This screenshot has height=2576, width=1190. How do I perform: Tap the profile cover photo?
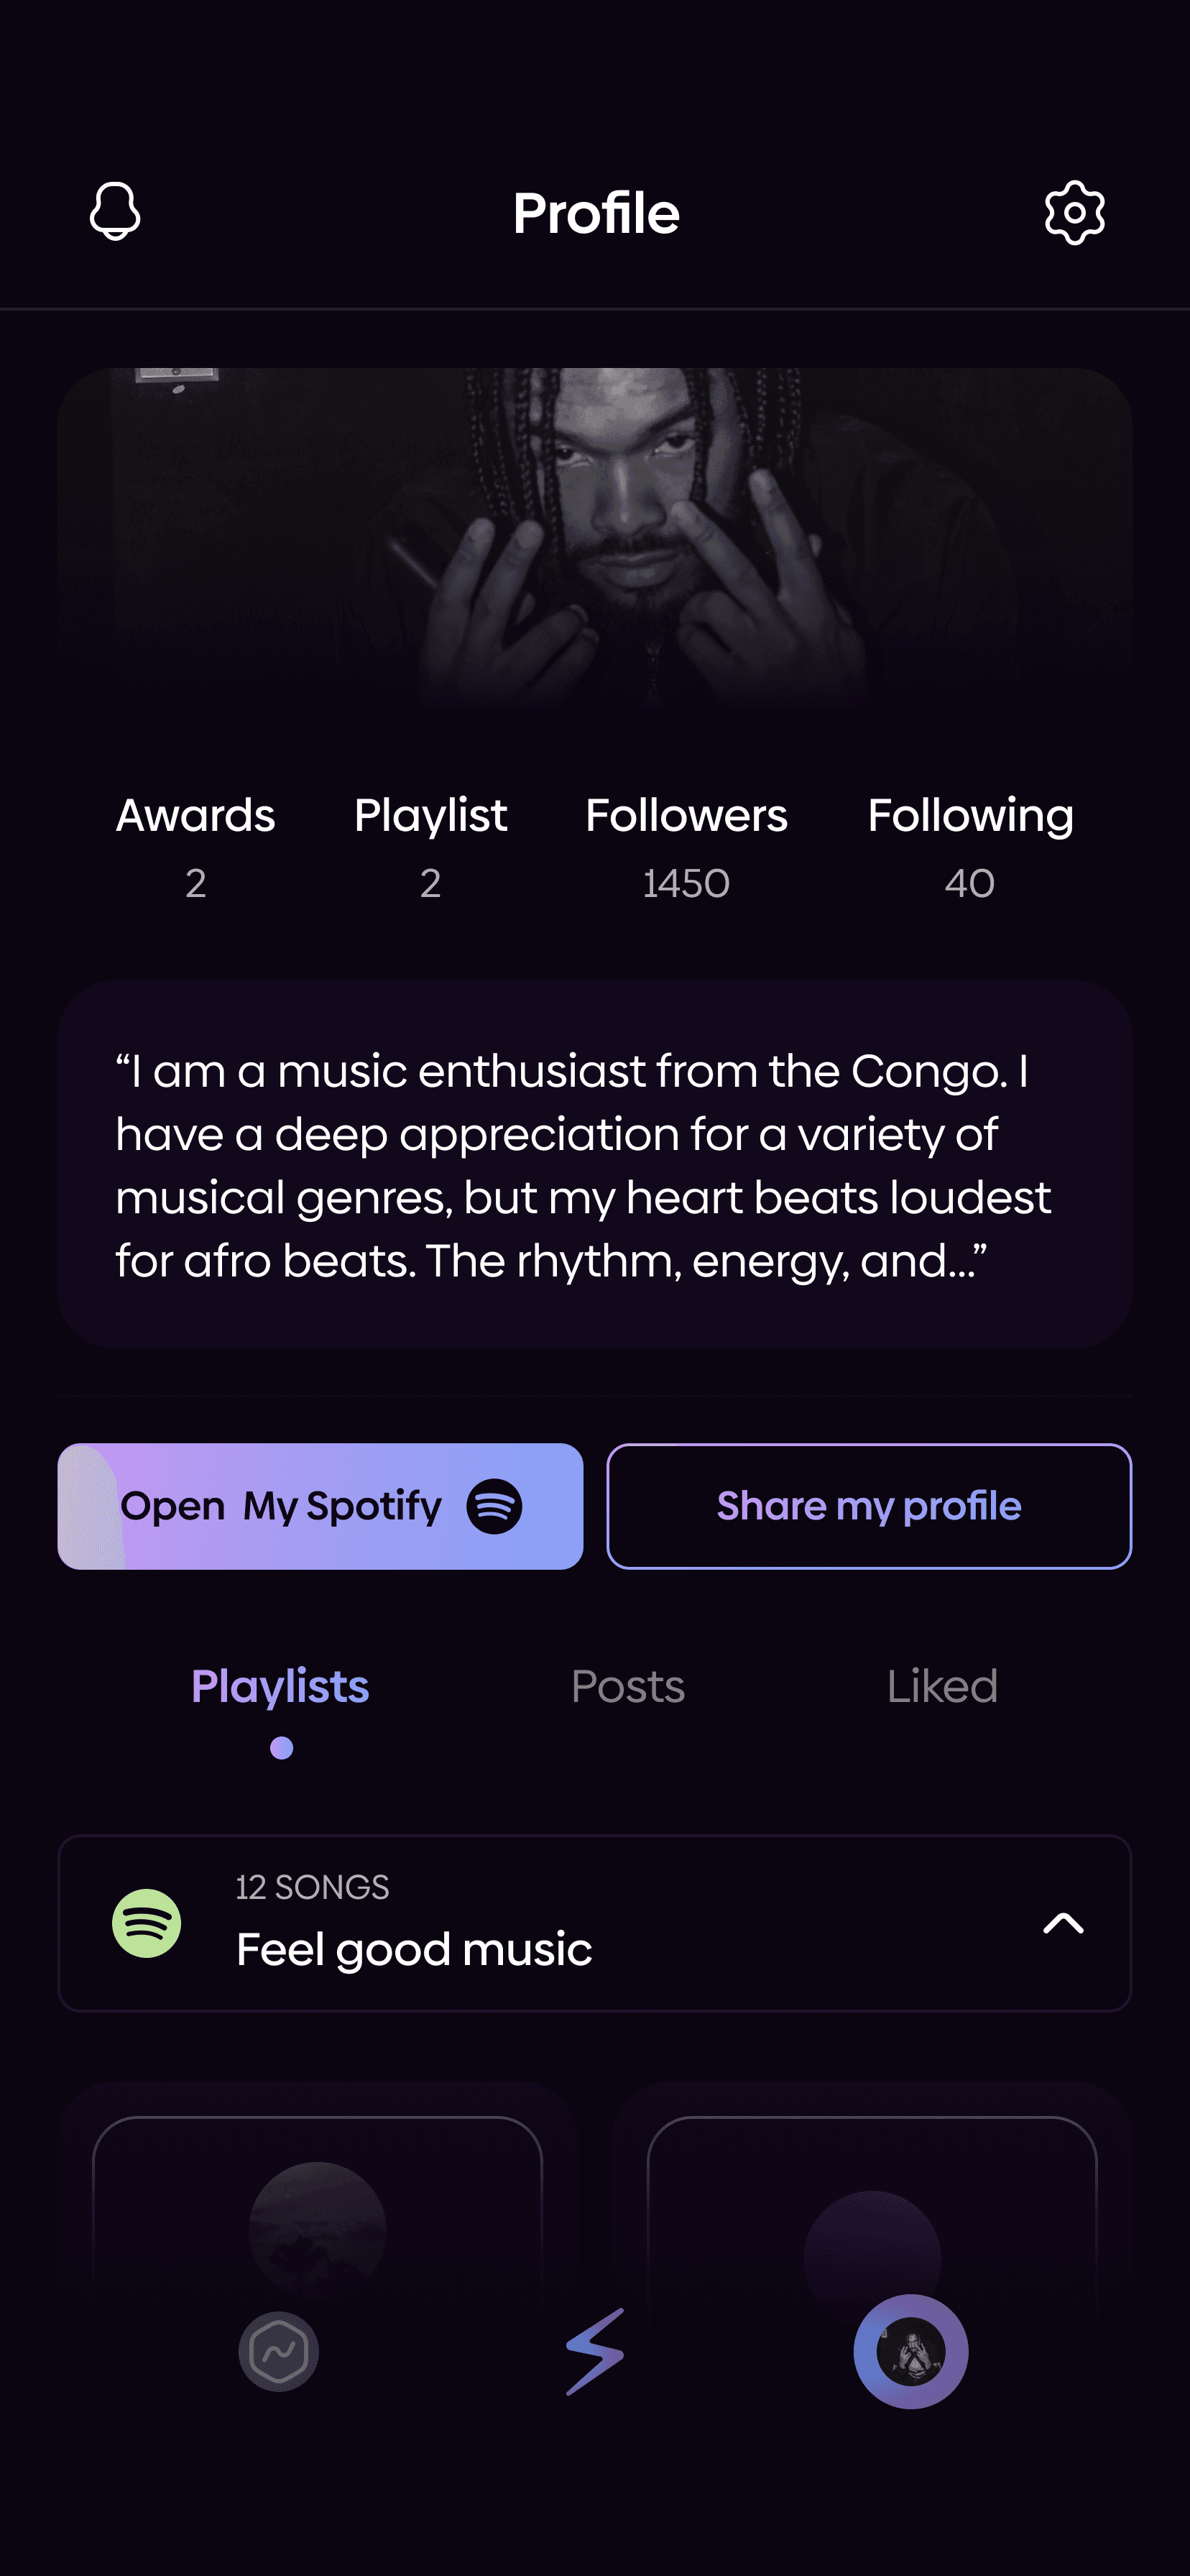pyautogui.click(x=595, y=540)
